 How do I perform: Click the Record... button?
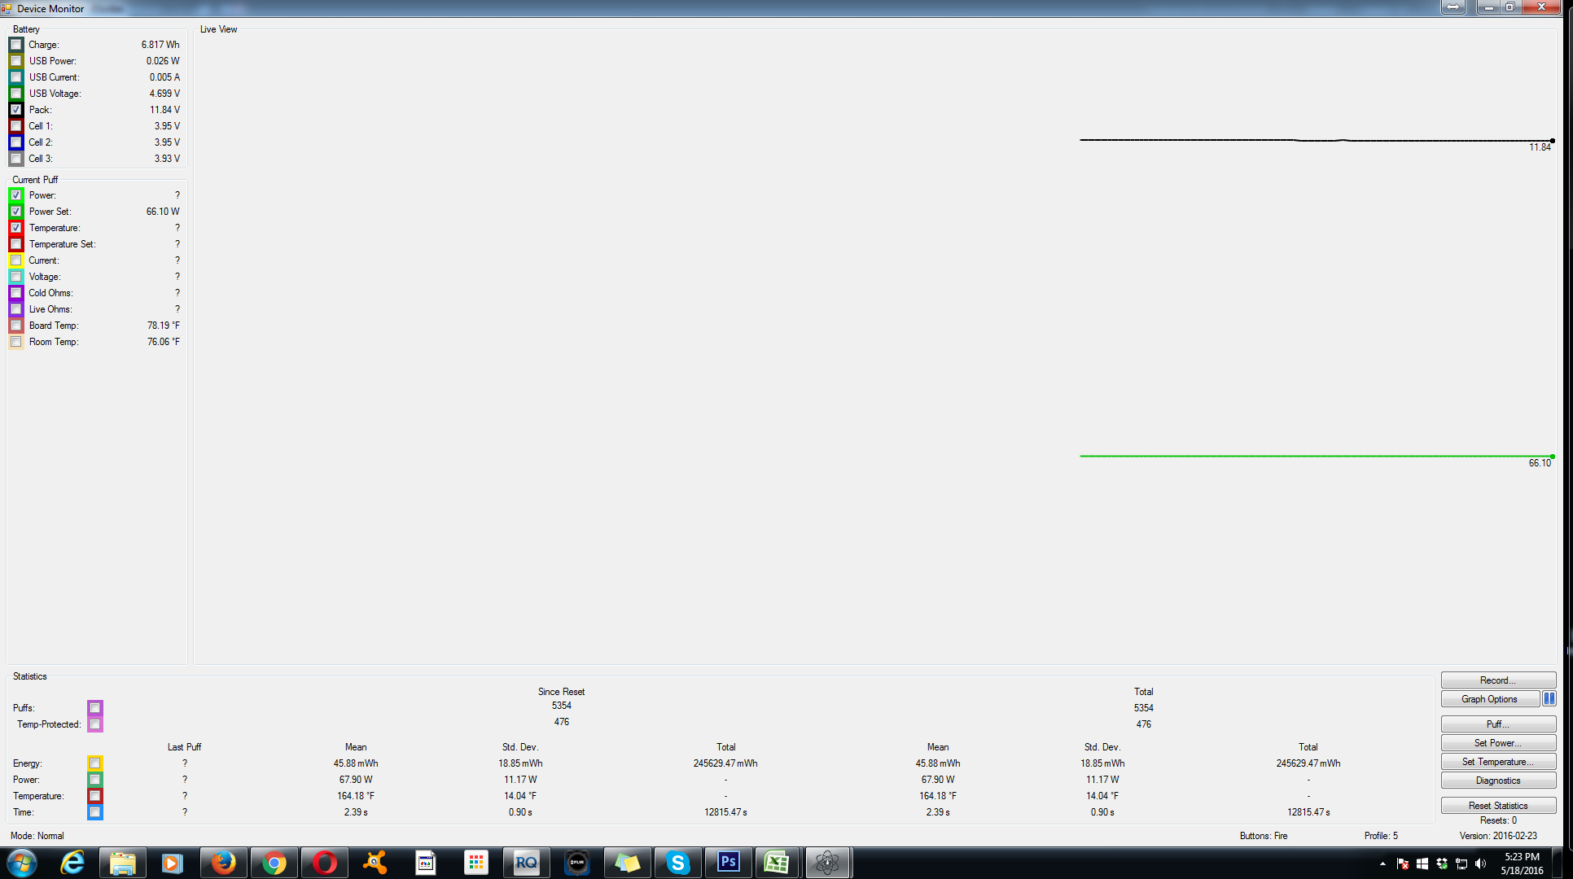pos(1497,680)
